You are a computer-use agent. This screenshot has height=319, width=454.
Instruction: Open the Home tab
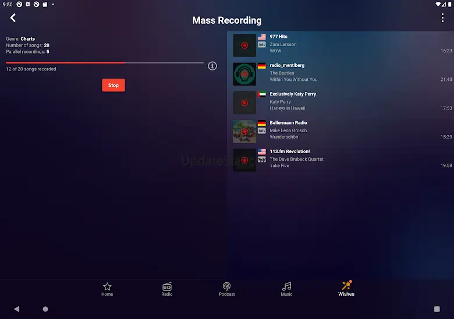[107, 289]
